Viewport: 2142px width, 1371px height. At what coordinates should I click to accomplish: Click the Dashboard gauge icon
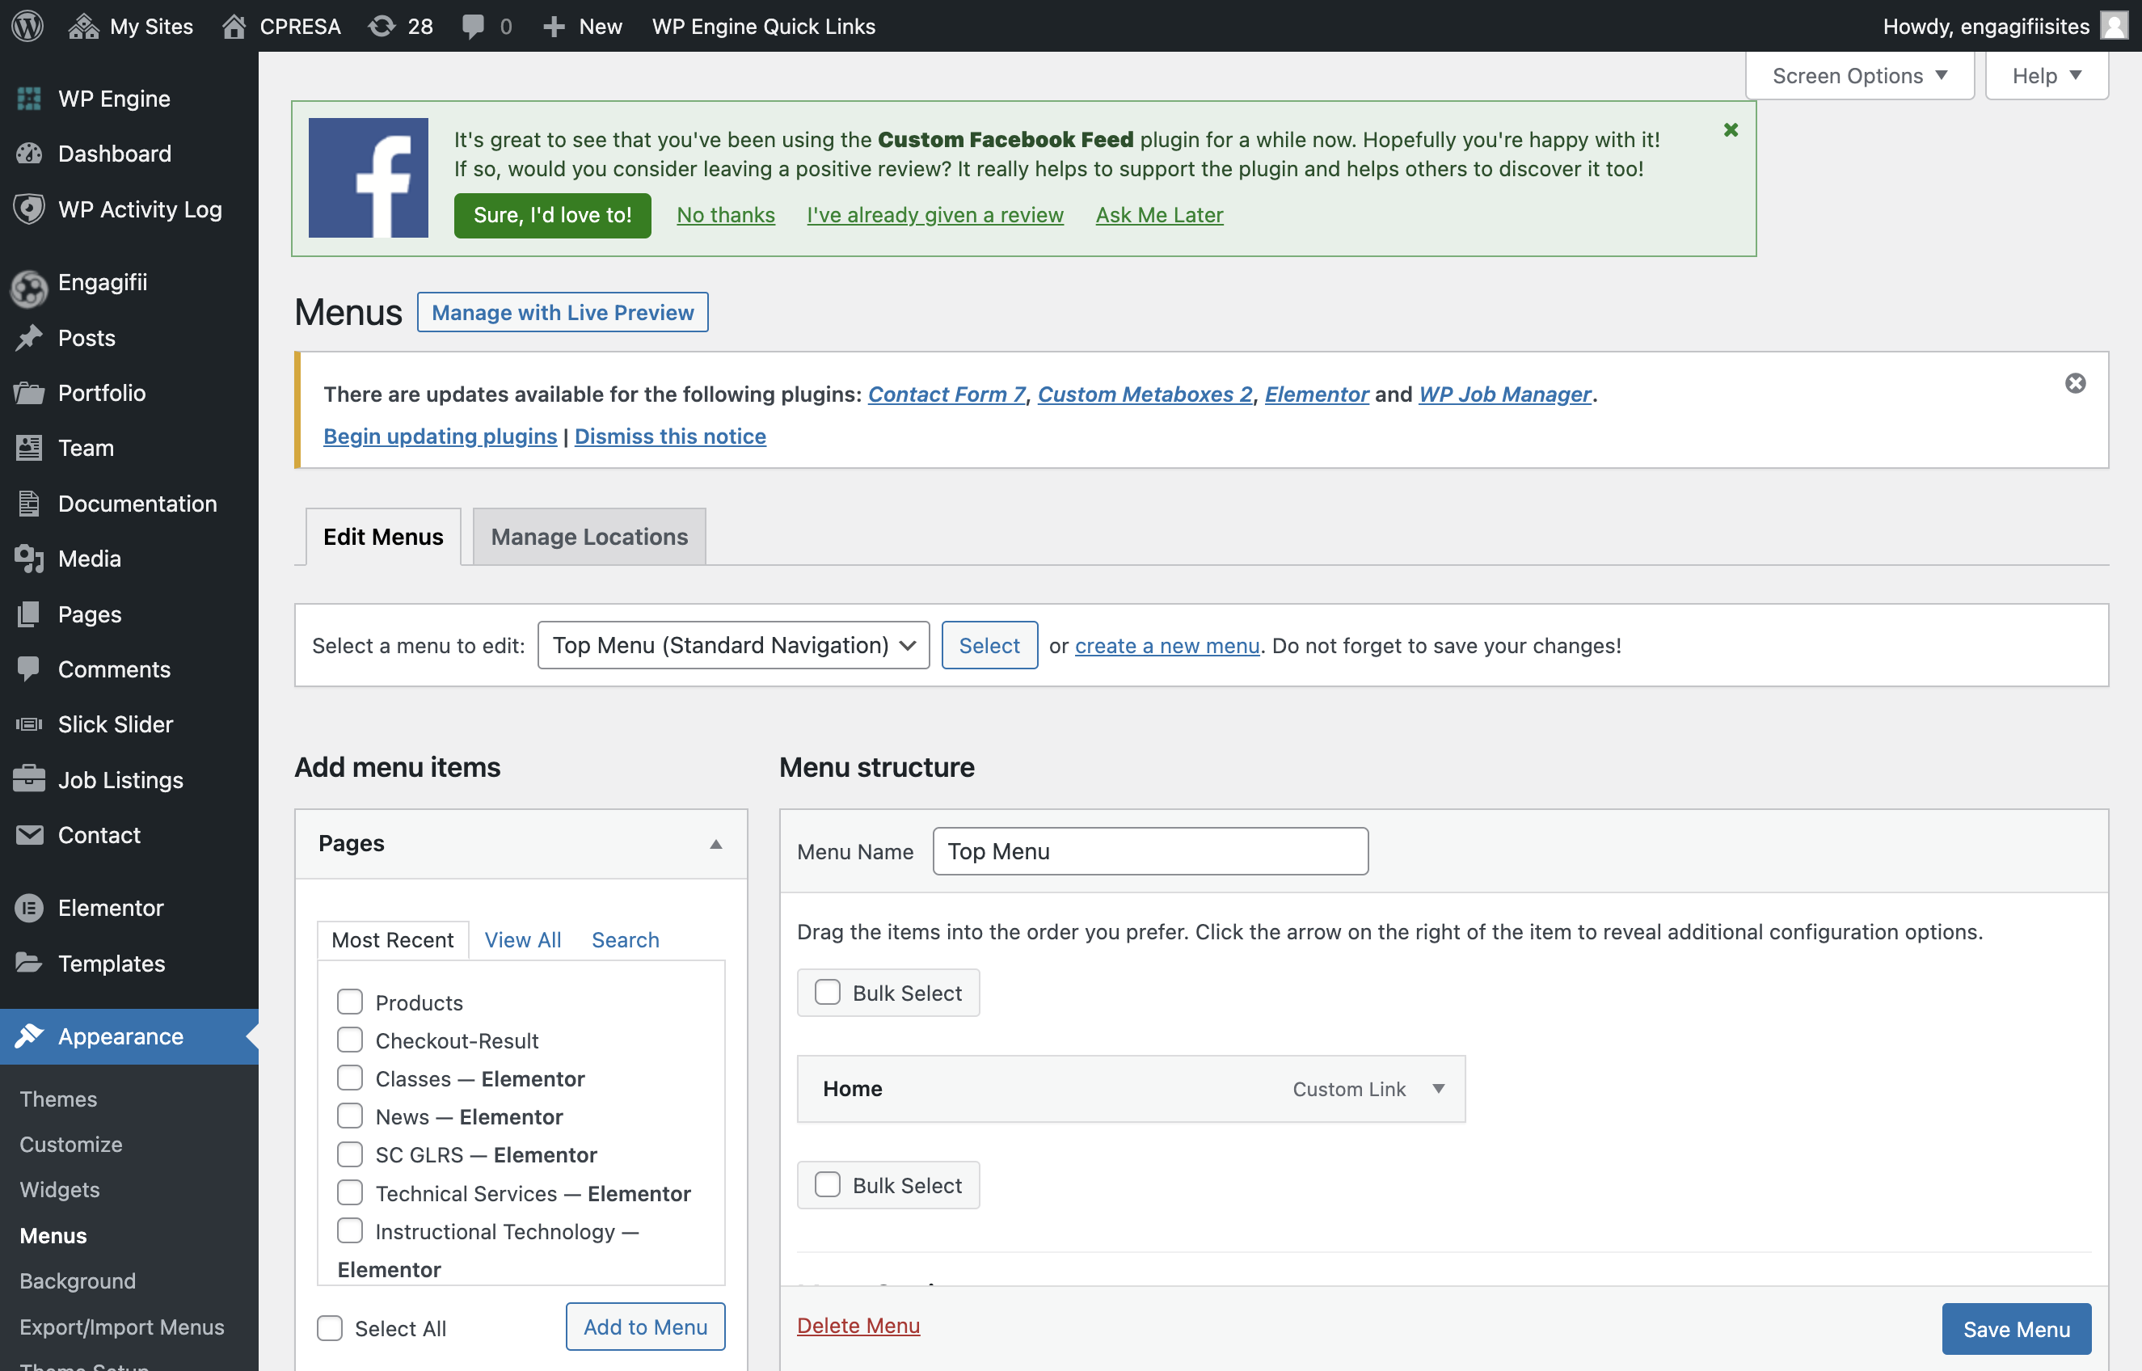pos(28,153)
